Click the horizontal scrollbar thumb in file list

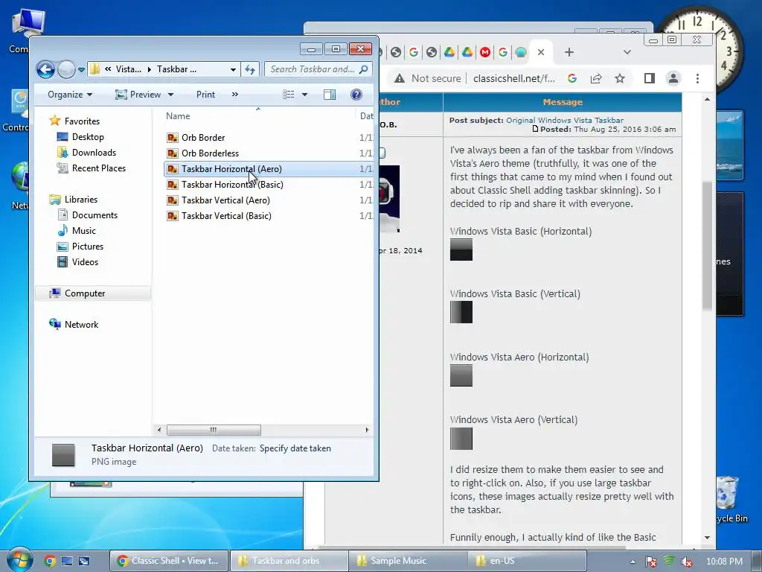pyautogui.click(x=214, y=430)
